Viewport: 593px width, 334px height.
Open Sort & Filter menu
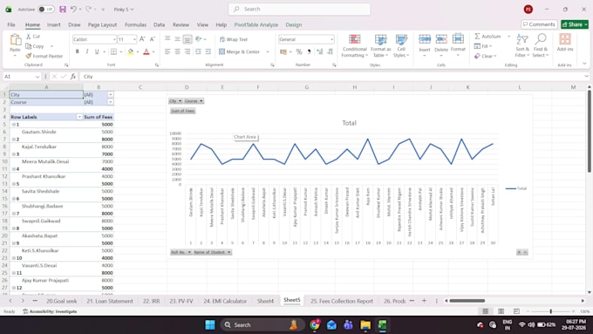click(521, 45)
